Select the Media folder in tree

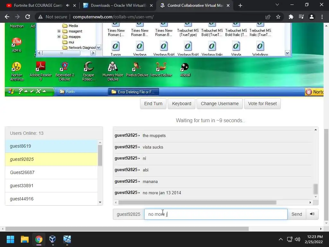pyautogui.click(x=70, y=26)
